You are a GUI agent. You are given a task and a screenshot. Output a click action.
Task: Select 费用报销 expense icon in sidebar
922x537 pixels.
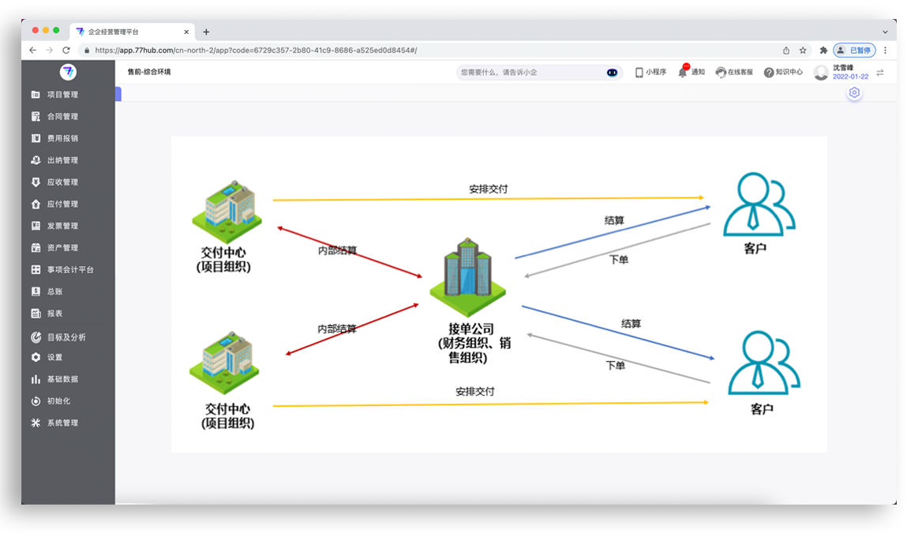[x=36, y=138]
